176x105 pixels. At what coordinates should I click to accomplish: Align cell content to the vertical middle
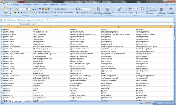(43, 9)
